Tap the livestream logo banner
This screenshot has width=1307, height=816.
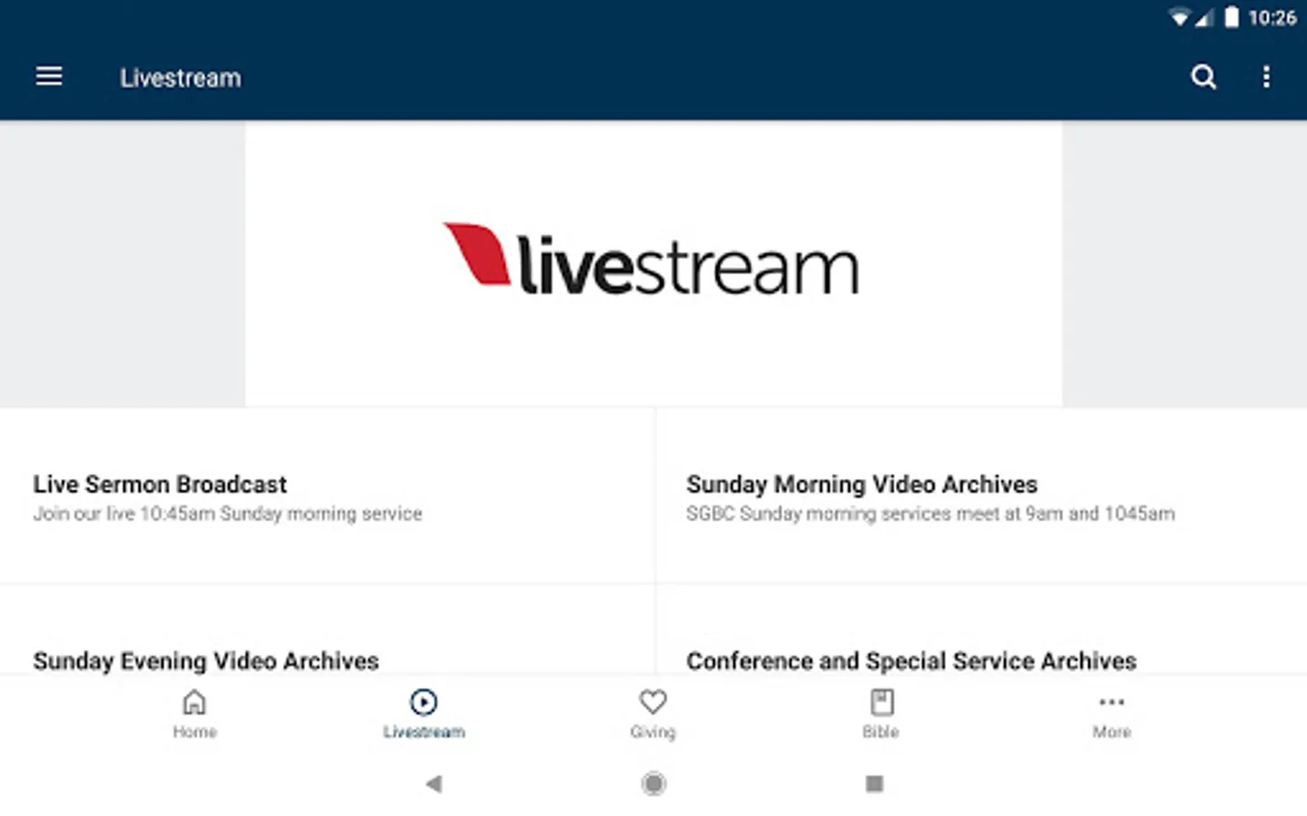click(x=653, y=264)
